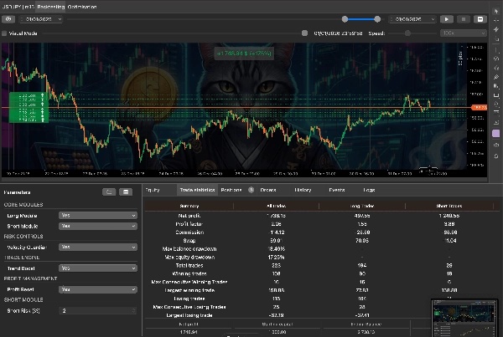Viewport: 503px width, 337px height.
Task: Click the Largest winning trade row label
Action: click(x=189, y=291)
